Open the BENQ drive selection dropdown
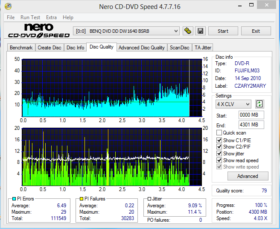The image size is (280, 229). pyautogui.click(x=126, y=31)
